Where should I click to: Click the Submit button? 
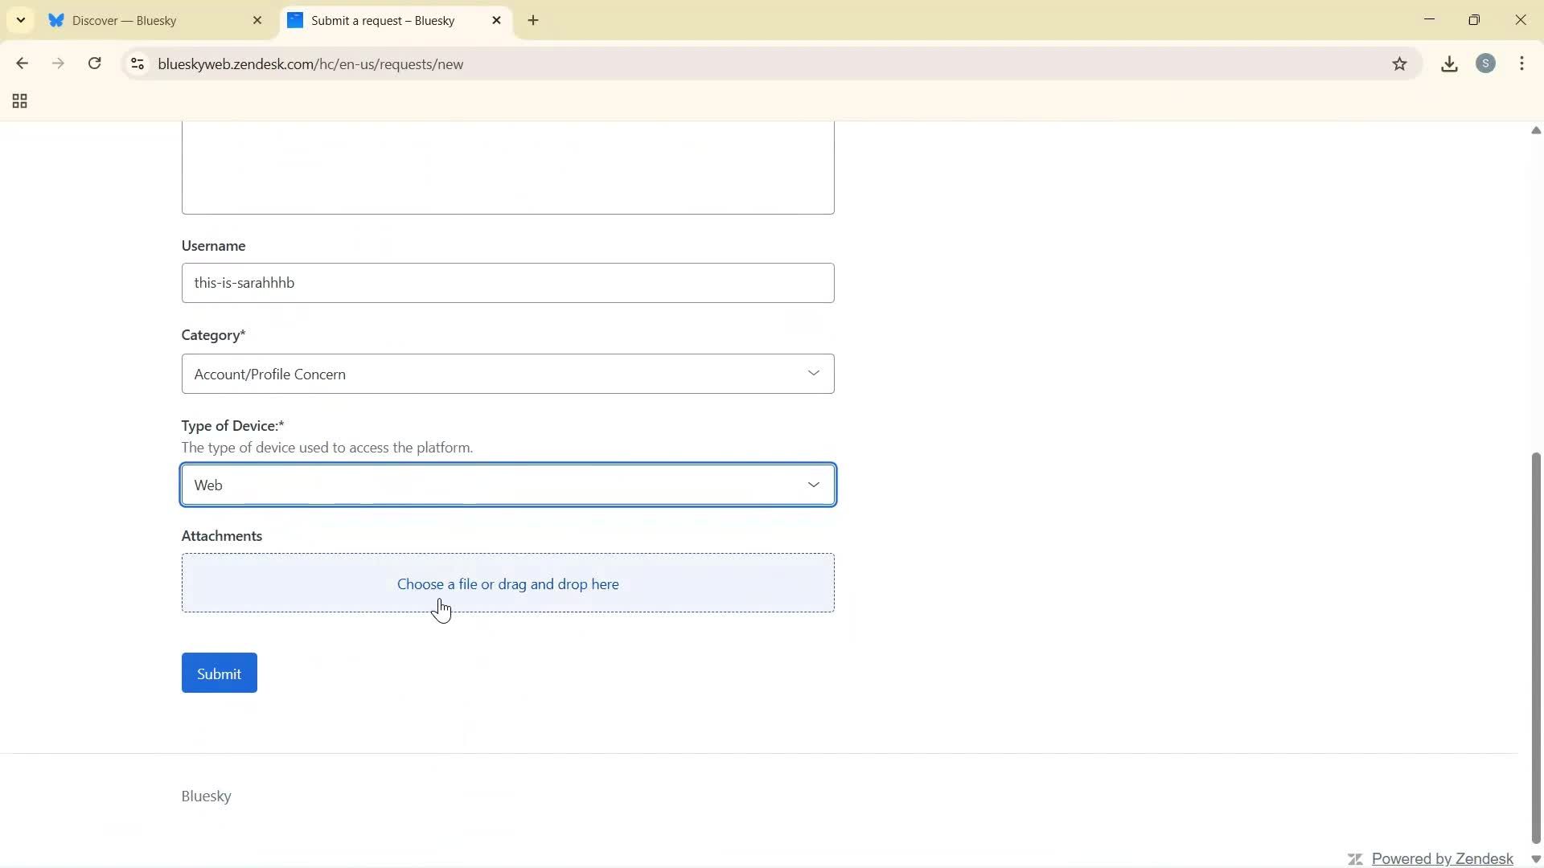tap(219, 673)
